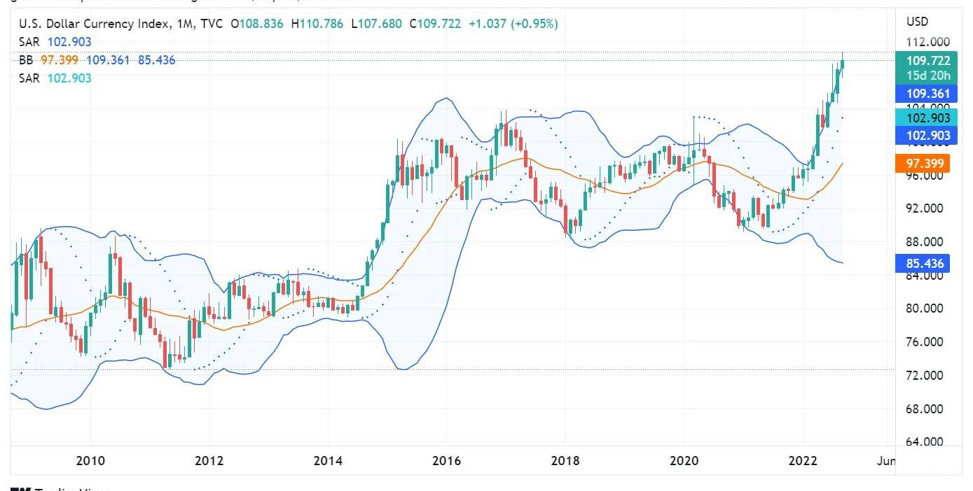Viewport: 973px width, 491px height.
Task: Select the bottom SAR legend below BB
Action: point(29,78)
